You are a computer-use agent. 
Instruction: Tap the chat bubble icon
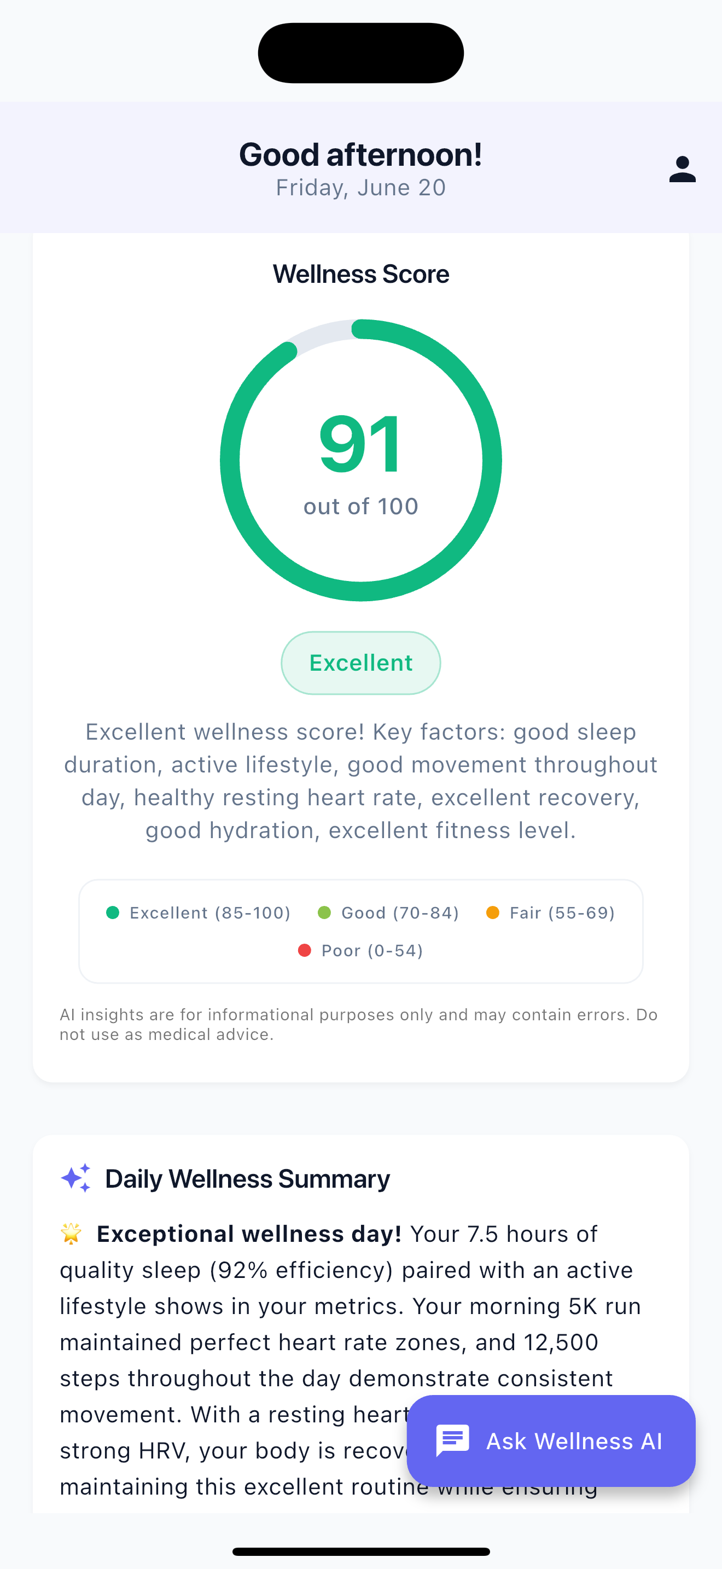click(x=452, y=1440)
